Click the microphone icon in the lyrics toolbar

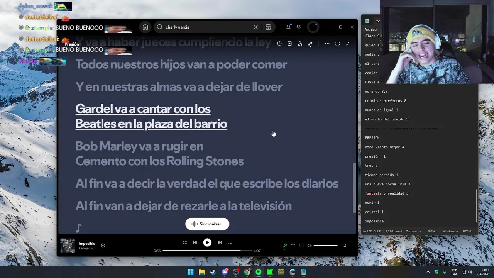310,44
